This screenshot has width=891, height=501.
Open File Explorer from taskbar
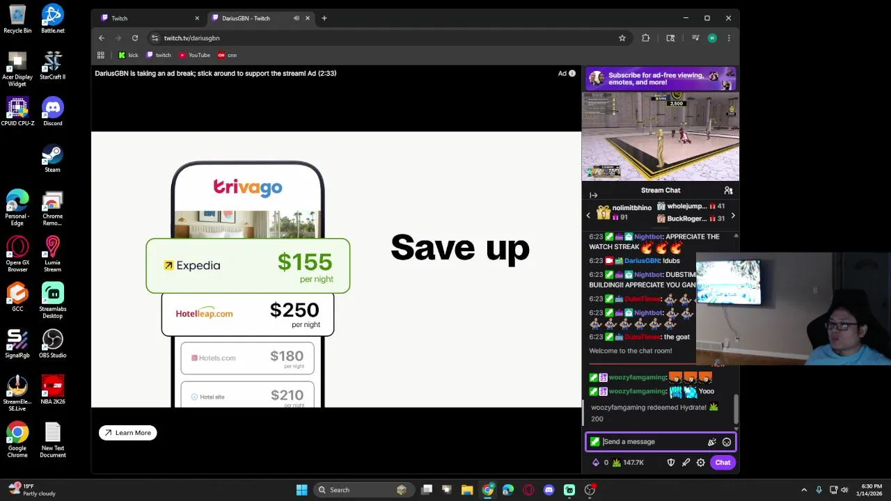tap(467, 490)
